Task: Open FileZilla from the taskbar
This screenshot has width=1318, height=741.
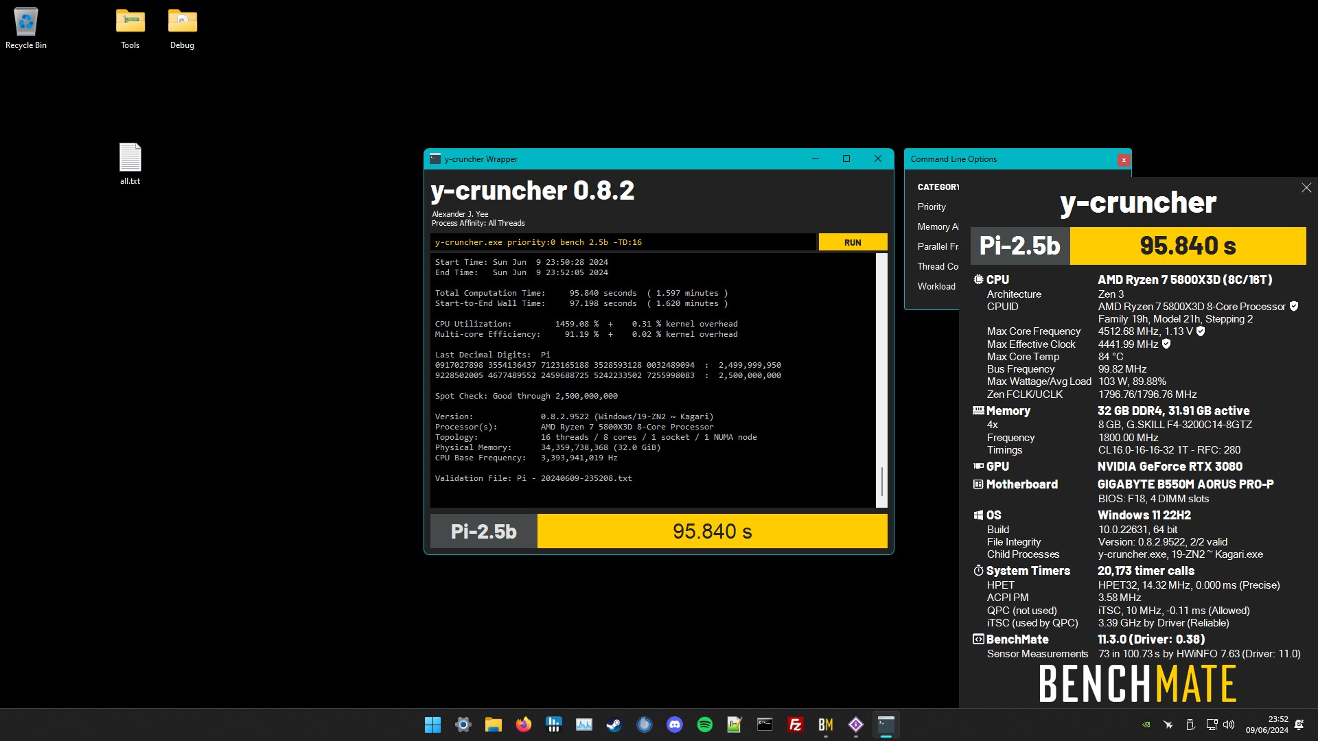Action: tap(796, 725)
